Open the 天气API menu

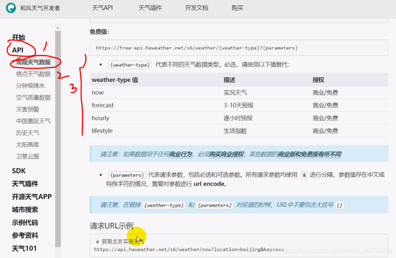102,8
